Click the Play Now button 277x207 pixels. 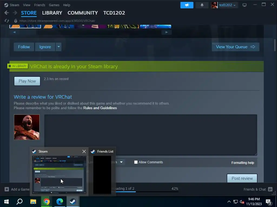pos(27,81)
